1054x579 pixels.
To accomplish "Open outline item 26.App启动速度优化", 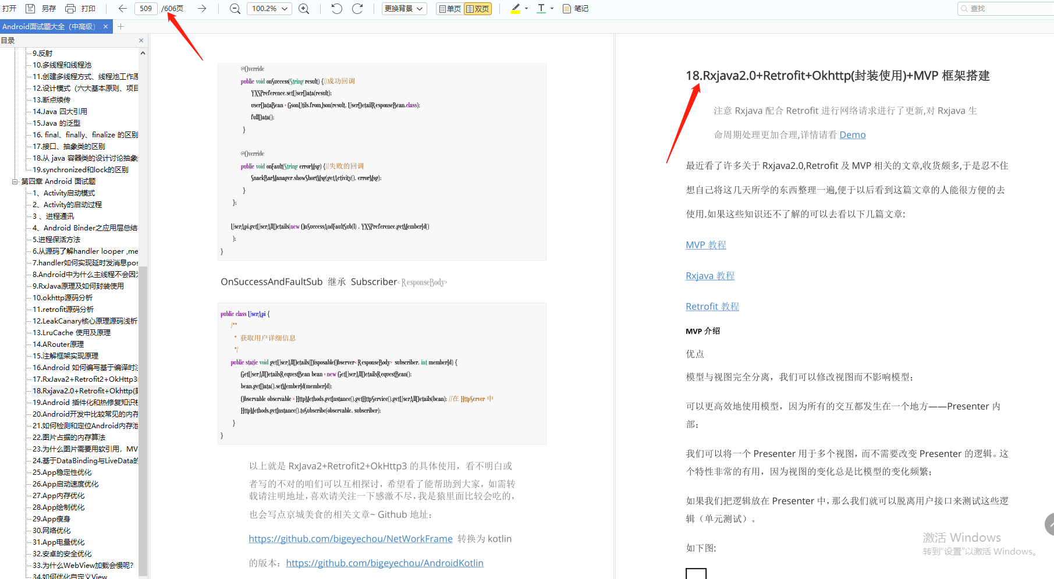I will pyautogui.click(x=66, y=484).
